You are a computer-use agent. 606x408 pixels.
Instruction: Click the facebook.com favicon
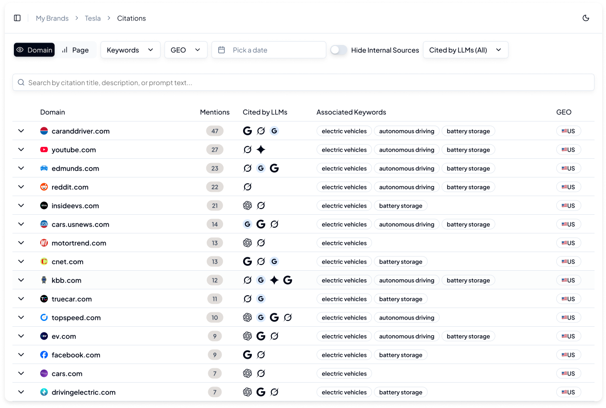pos(44,355)
